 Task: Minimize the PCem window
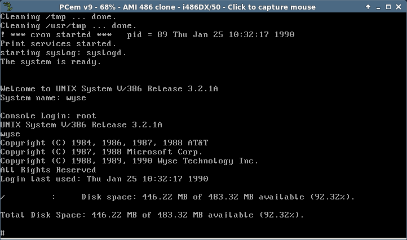pyautogui.click(x=378, y=7)
